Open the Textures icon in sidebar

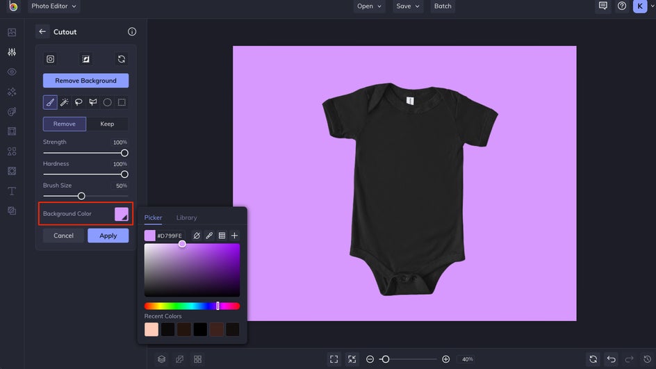pyautogui.click(x=12, y=171)
